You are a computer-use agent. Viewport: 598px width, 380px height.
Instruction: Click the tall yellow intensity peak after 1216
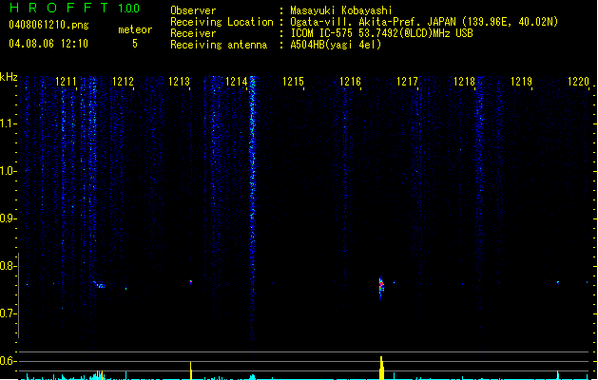[x=381, y=368]
